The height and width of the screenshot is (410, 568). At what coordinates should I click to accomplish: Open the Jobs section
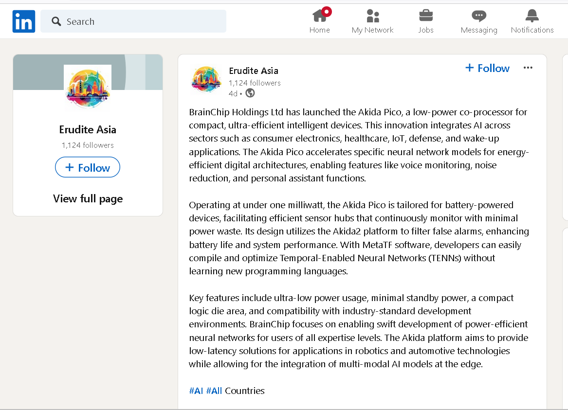pos(426,21)
